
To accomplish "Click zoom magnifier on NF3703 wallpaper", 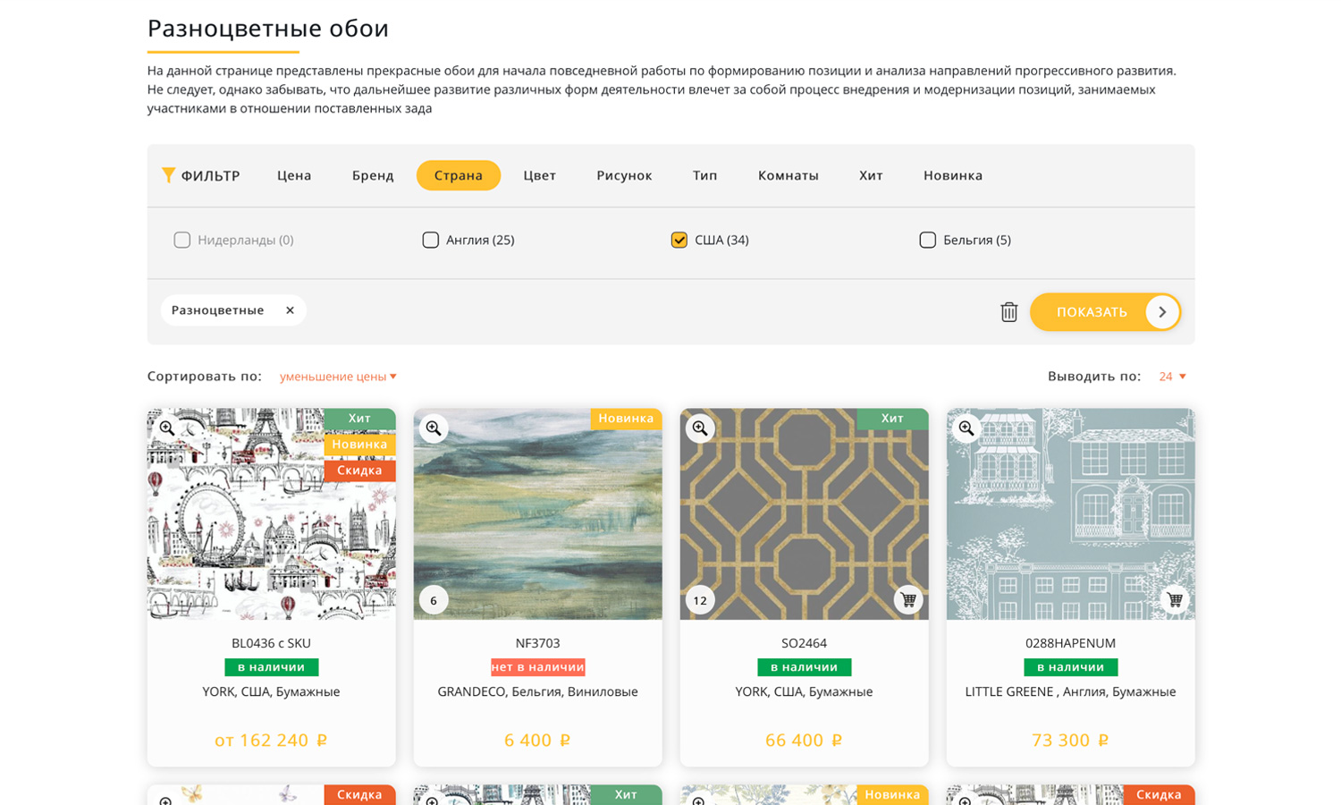I will pyautogui.click(x=434, y=428).
